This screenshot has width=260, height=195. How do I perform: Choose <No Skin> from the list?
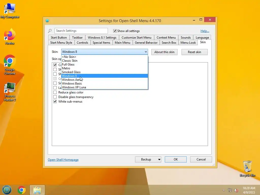coord(104,57)
